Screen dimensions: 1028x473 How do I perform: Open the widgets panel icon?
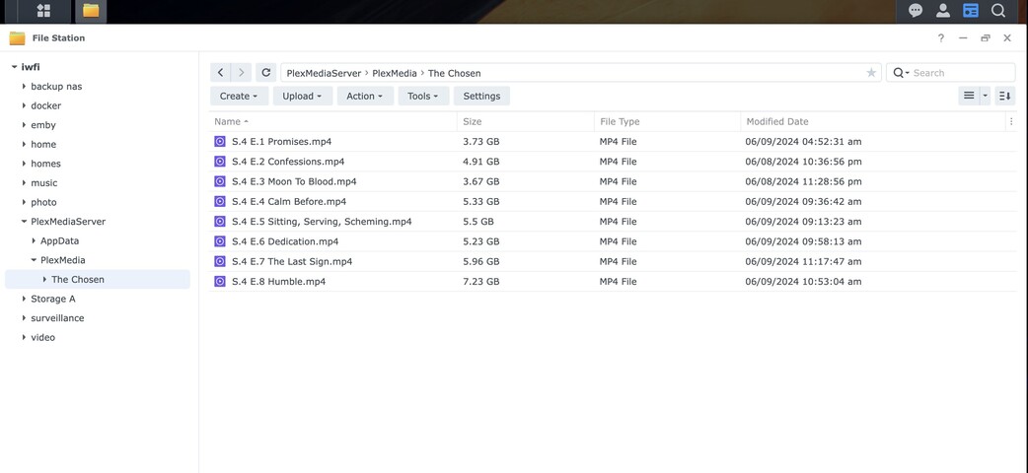971,11
